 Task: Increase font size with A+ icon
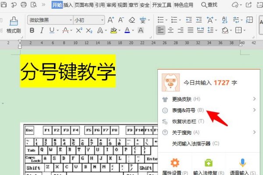pos(111,20)
